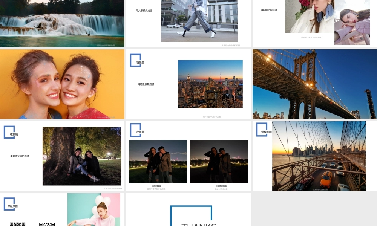Screen dimensions: 377x226
Task: Select the city skyline at dusk photo
Action: click(210, 84)
